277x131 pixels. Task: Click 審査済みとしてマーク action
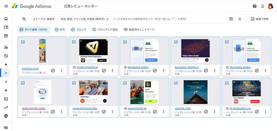[x=139, y=30]
